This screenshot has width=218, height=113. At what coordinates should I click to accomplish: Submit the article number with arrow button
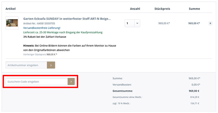tap(51, 65)
